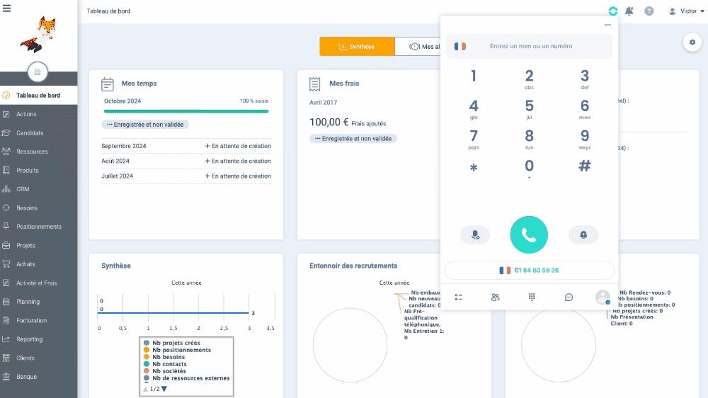Viewport: 708px width, 398px height.
Task: Click the help question mark icon
Action: [x=649, y=11]
